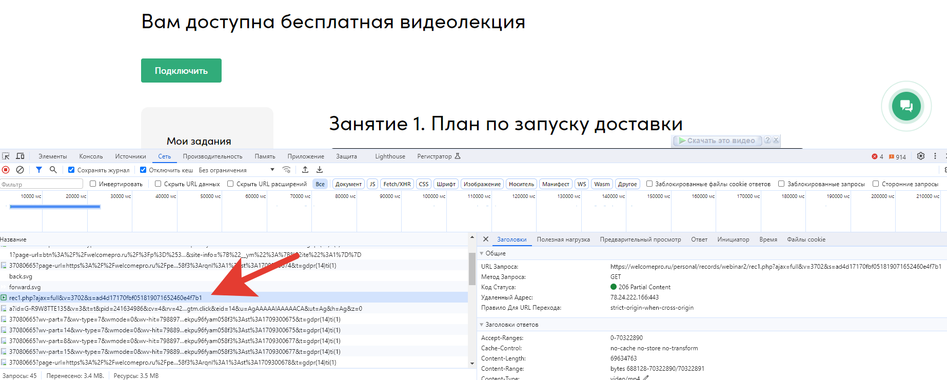Filter requests by 'Все' type
The width and height of the screenshot is (947, 380).
320,184
